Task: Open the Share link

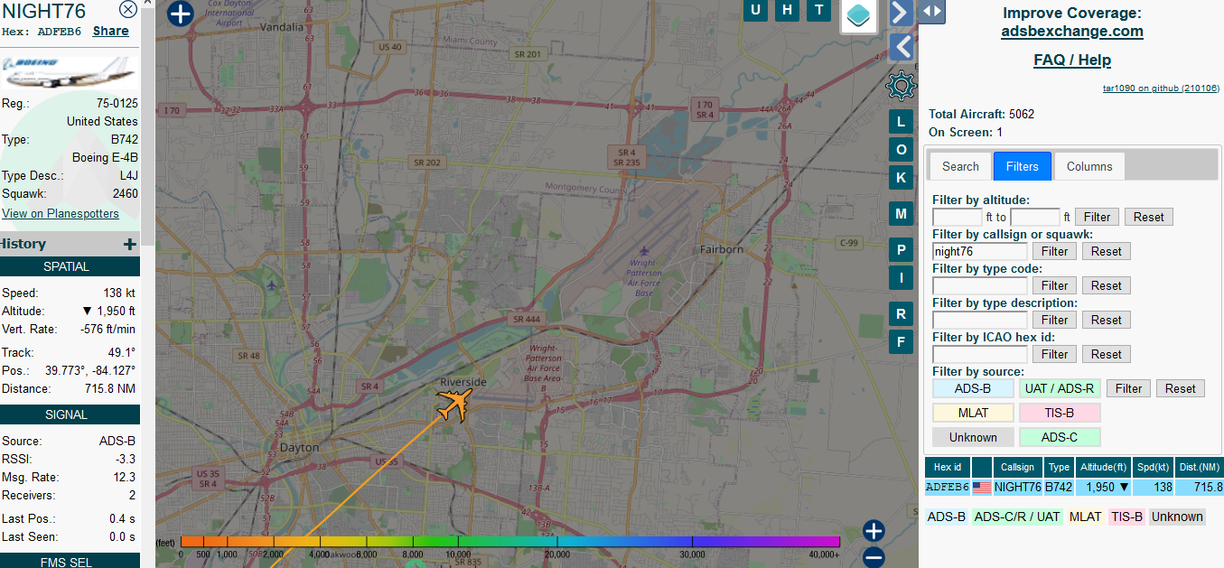Action: tap(111, 31)
